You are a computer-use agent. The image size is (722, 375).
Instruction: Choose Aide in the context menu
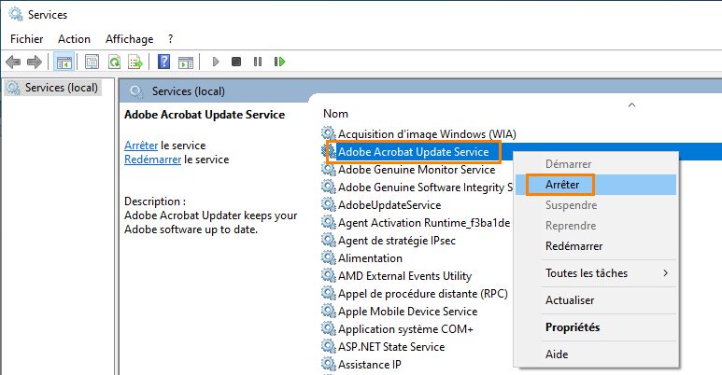[x=596, y=354]
